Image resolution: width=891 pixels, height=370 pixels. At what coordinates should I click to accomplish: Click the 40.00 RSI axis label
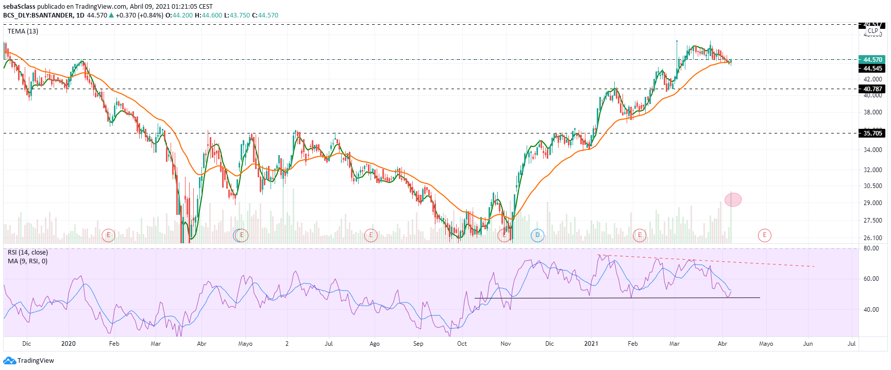871,310
